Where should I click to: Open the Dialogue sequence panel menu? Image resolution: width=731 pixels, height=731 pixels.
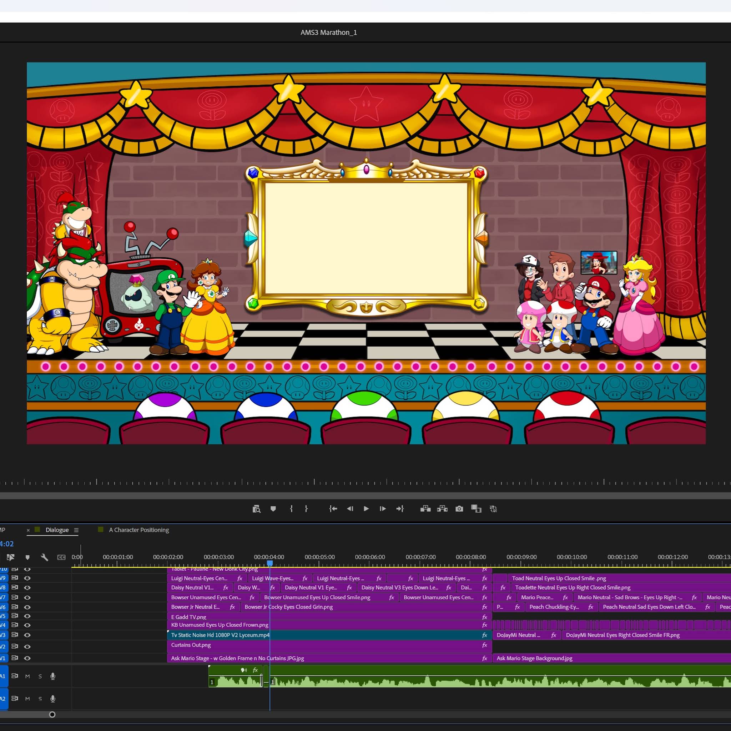pyautogui.click(x=76, y=530)
